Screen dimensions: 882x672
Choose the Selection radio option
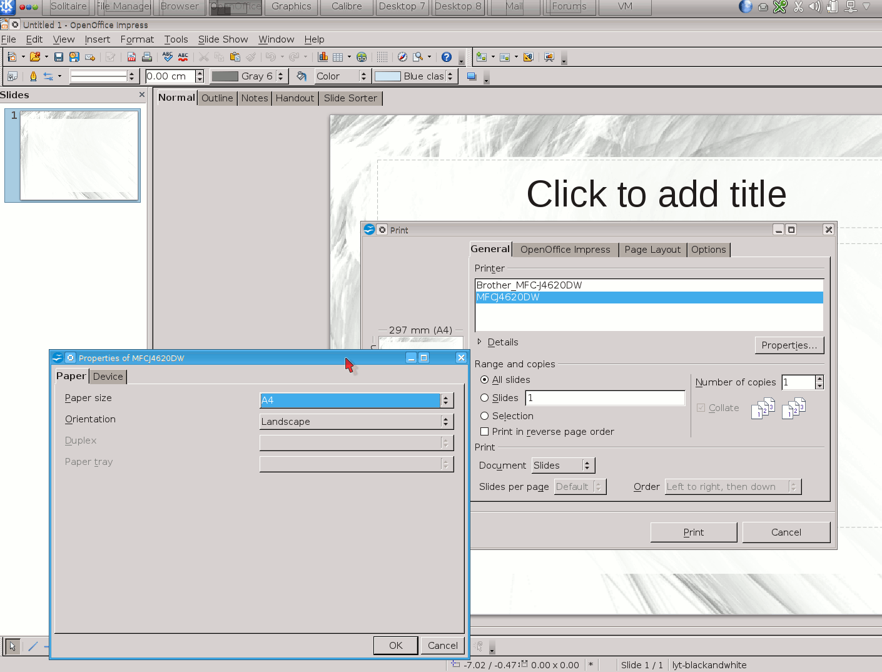[x=485, y=416]
